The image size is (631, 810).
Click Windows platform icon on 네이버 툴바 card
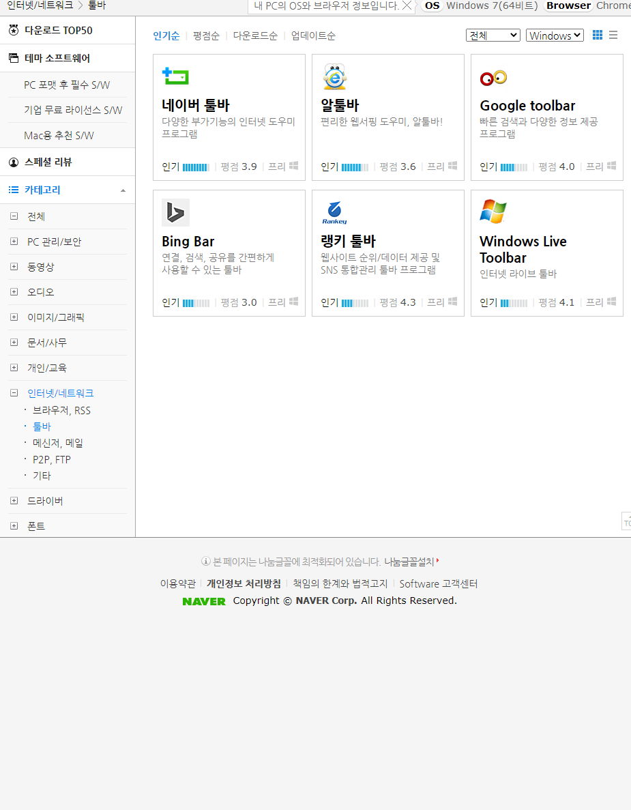tap(294, 166)
